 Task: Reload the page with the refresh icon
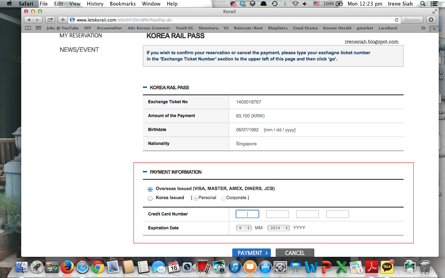pyautogui.click(x=397, y=20)
